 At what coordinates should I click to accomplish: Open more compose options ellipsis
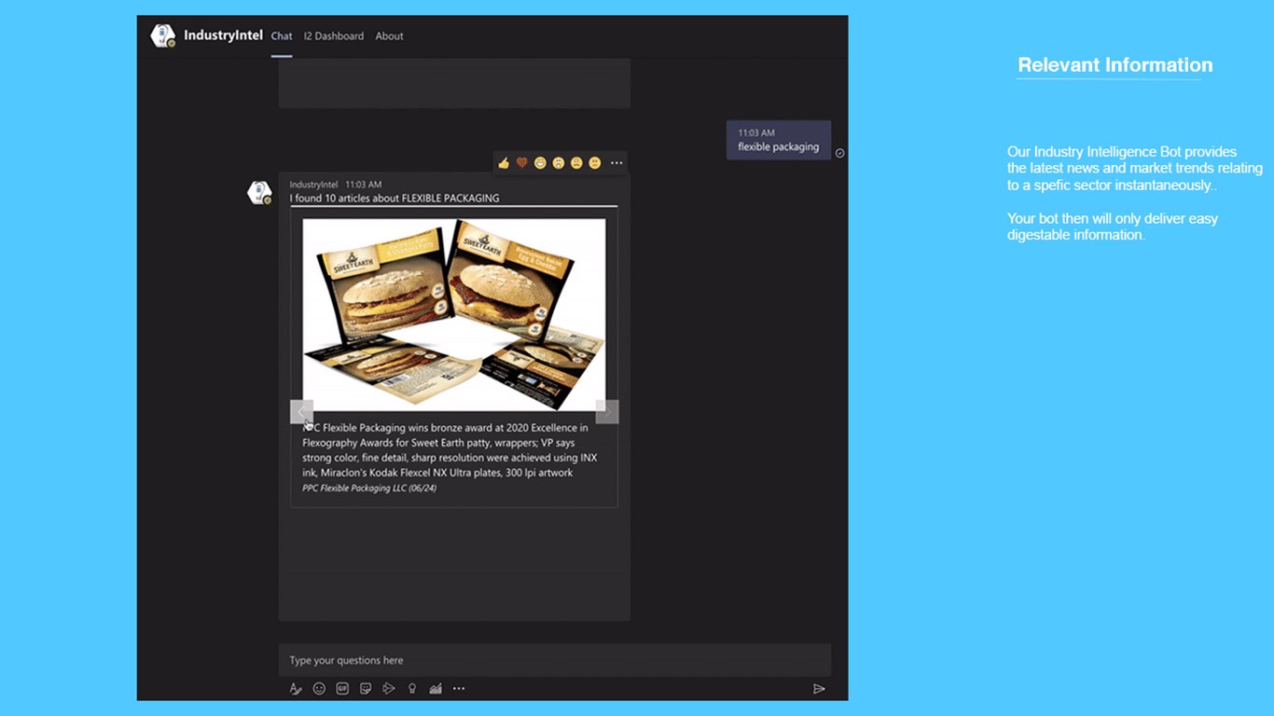click(459, 689)
